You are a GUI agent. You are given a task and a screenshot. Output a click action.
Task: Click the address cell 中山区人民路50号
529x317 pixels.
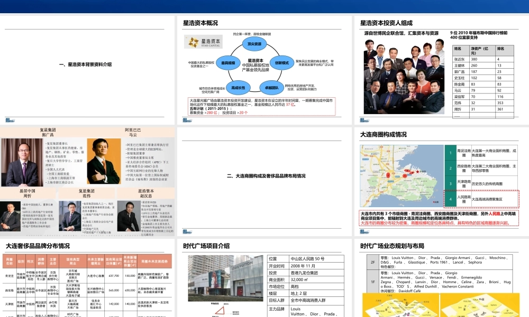pos(316,259)
